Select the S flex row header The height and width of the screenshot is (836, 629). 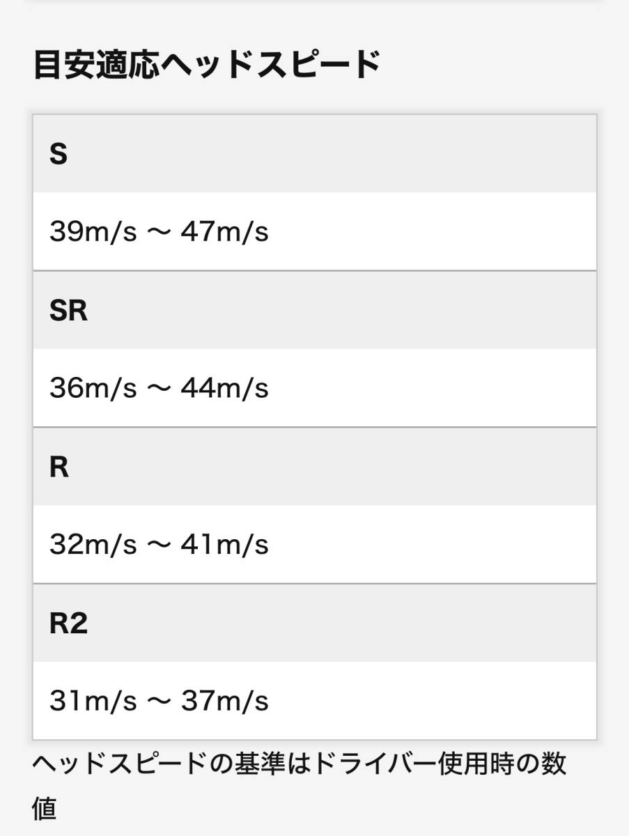point(59,154)
